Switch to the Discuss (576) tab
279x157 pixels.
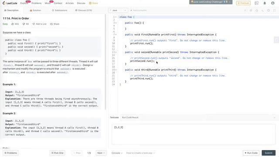84,10
